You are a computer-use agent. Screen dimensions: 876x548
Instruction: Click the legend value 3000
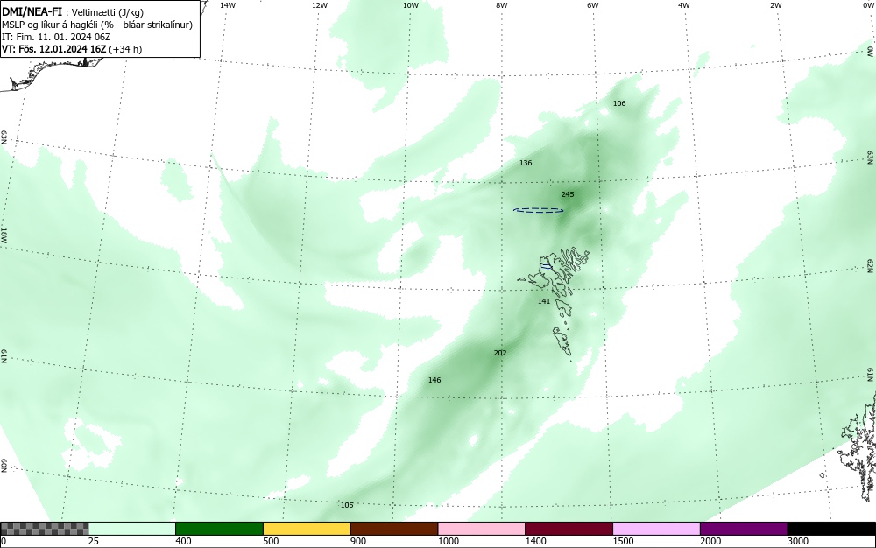(x=798, y=541)
